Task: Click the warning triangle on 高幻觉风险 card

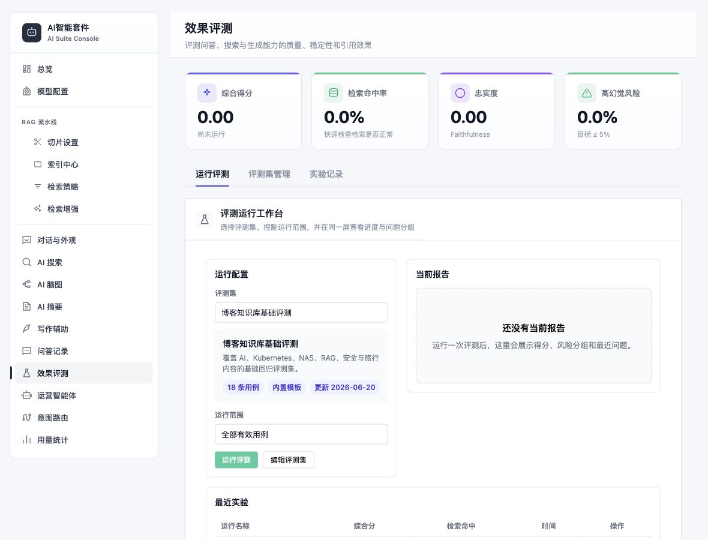Action: click(587, 93)
